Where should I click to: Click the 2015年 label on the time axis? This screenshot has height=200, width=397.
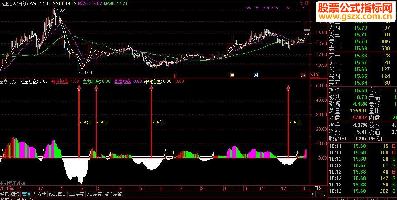(x=7, y=188)
